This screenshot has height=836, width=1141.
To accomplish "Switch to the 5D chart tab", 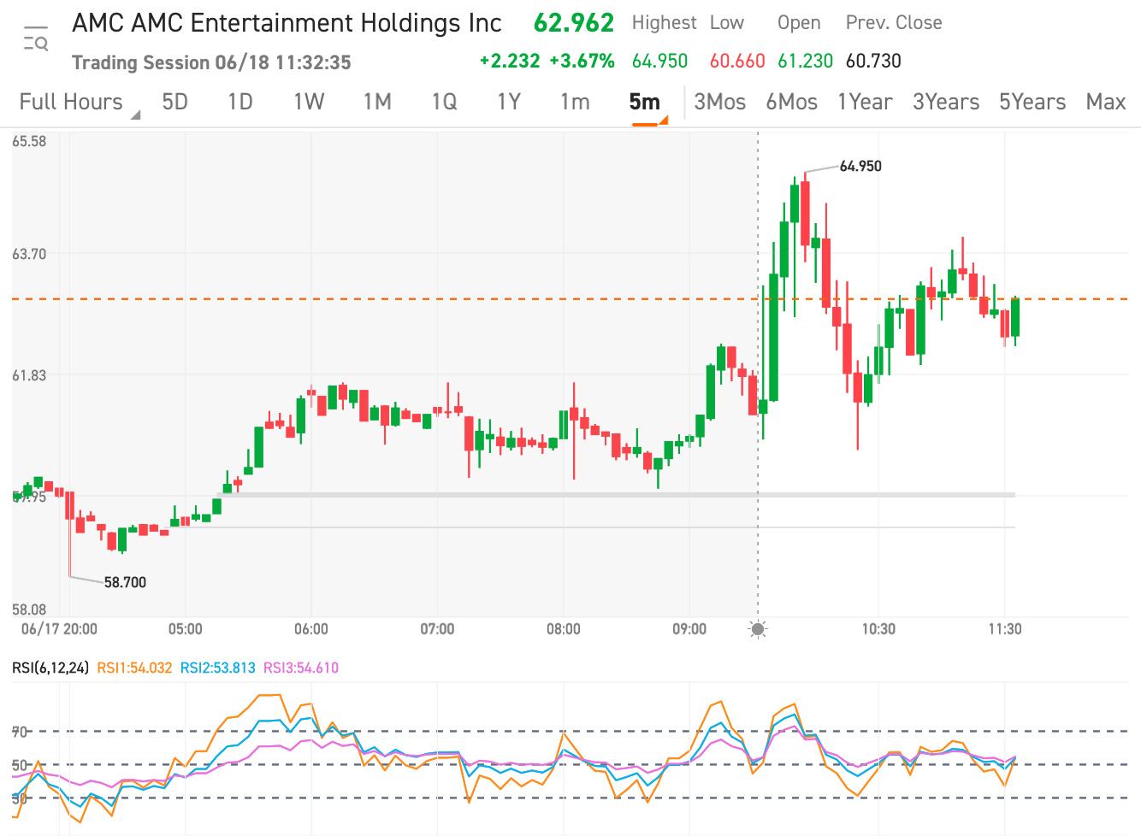I will point(174,102).
